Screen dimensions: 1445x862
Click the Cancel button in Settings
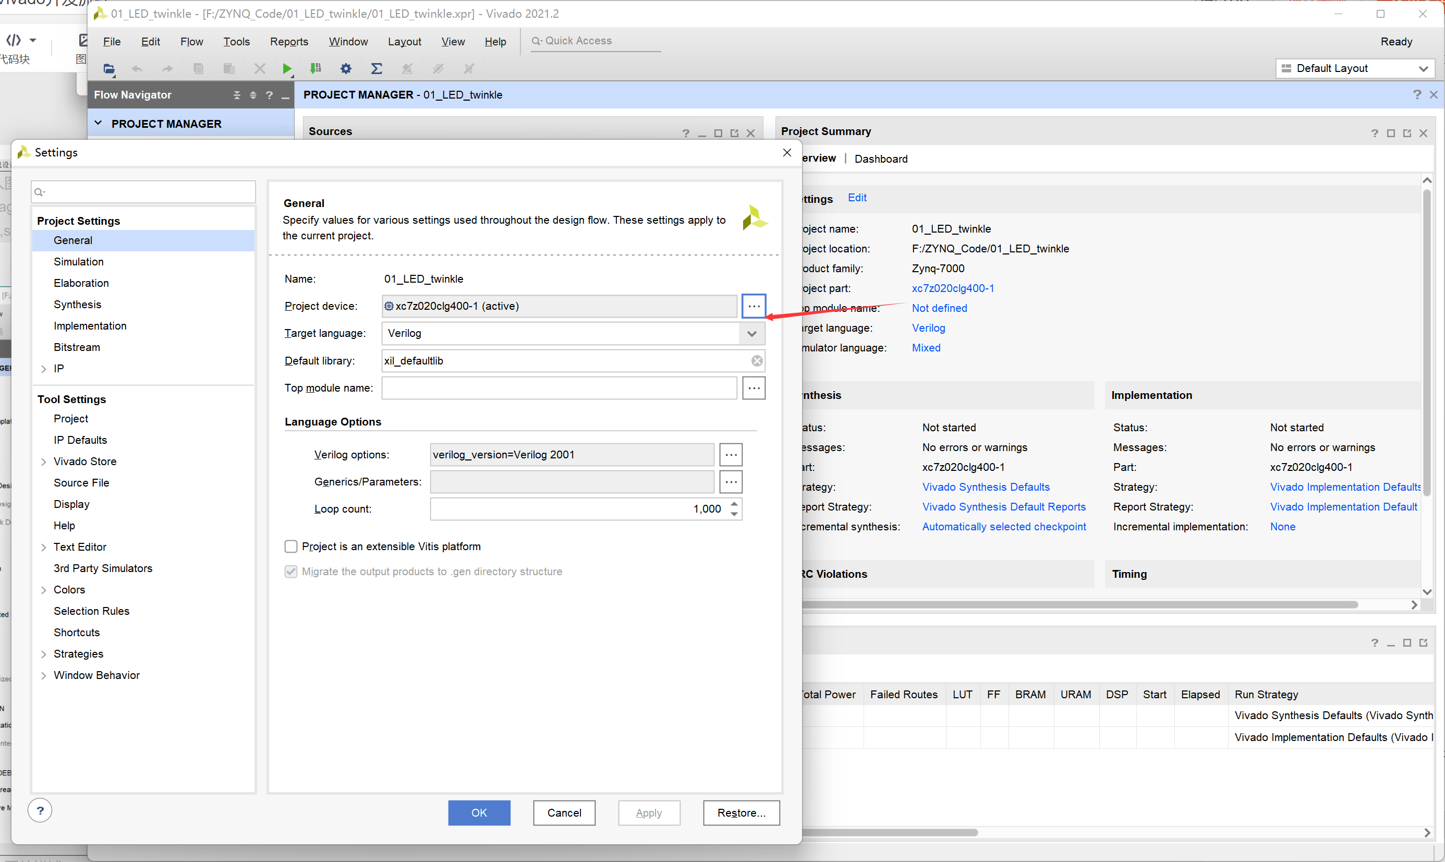coord(564,812)
